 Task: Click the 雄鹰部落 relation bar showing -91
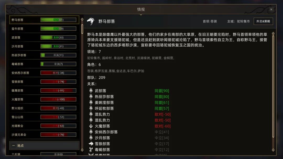[x=58, y=90]
